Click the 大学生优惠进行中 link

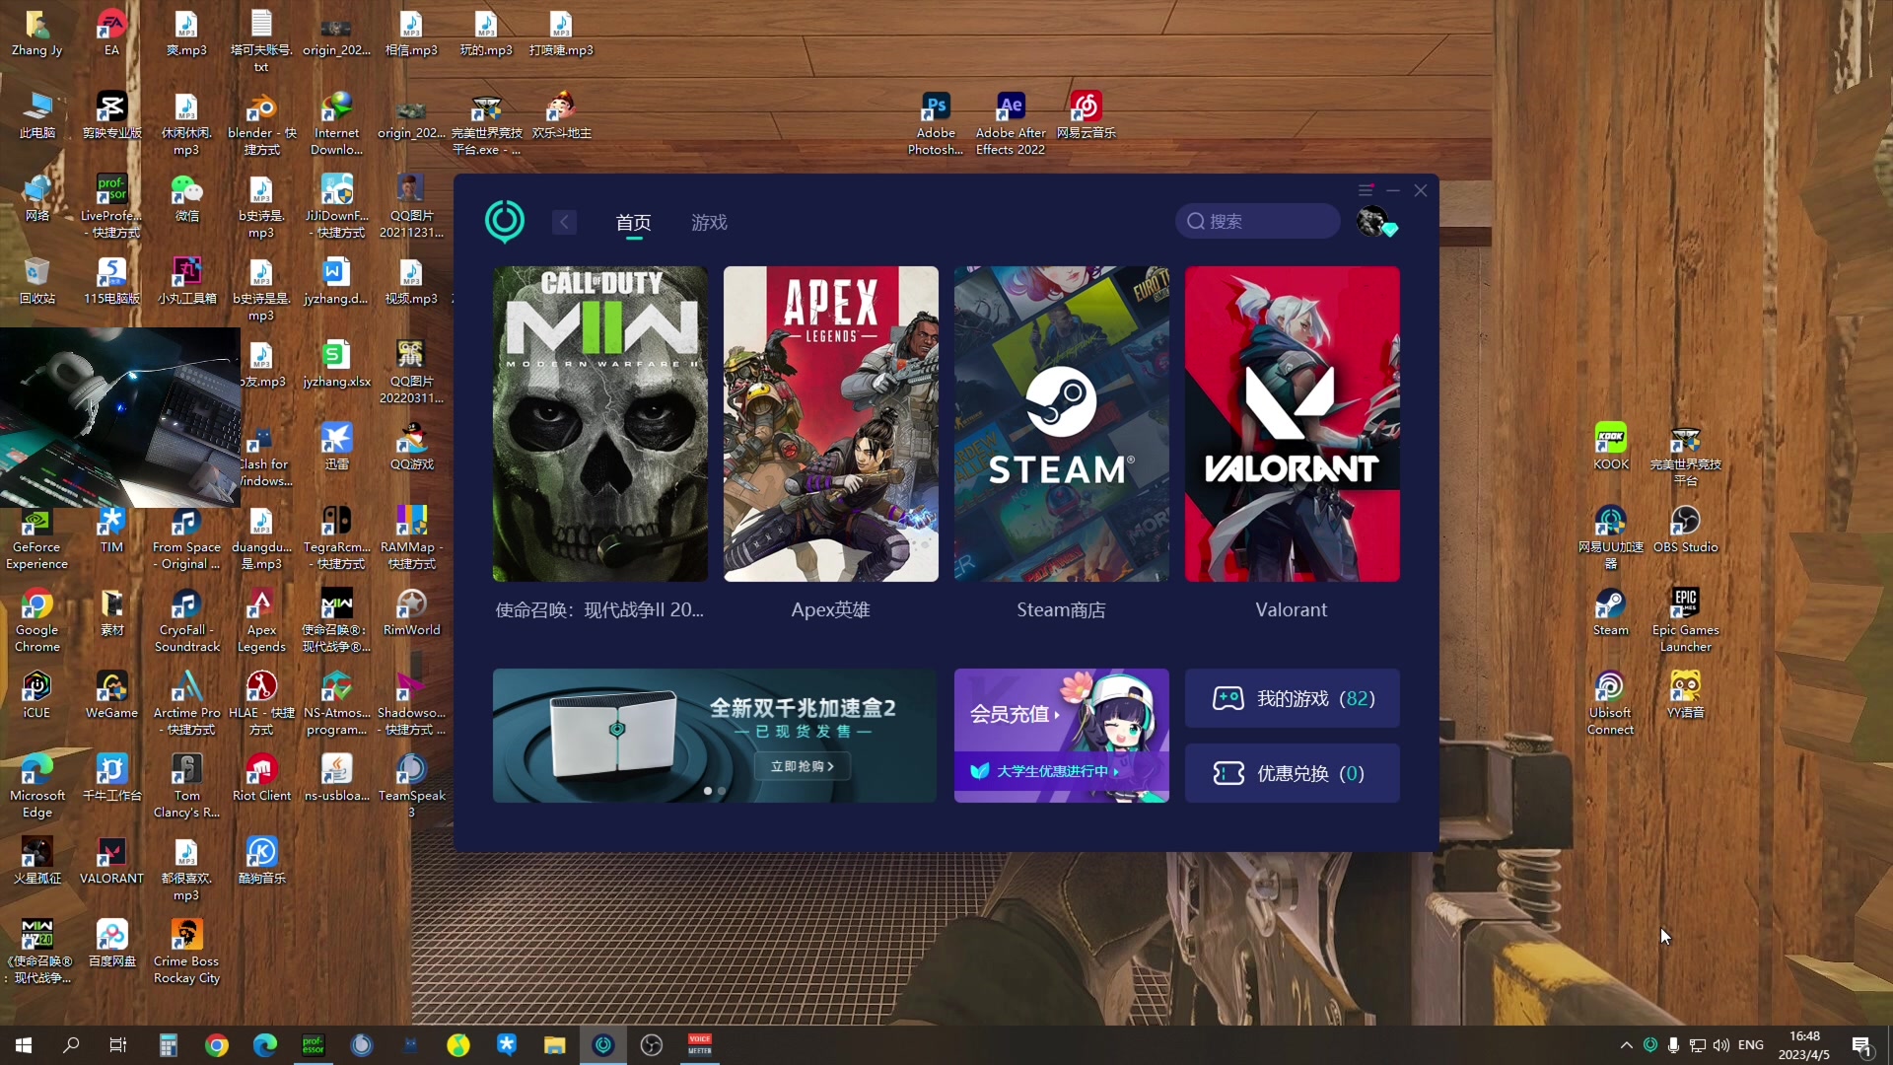pyautogui.click(x=1051, y=771)
